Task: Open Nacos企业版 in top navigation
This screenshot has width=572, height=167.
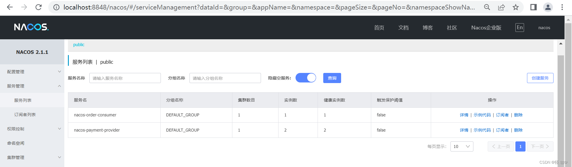Action: [x=486, y=28]
